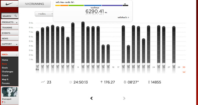Click the search magnifier icon
Screen dimensions: 198x105
(16, 16)
